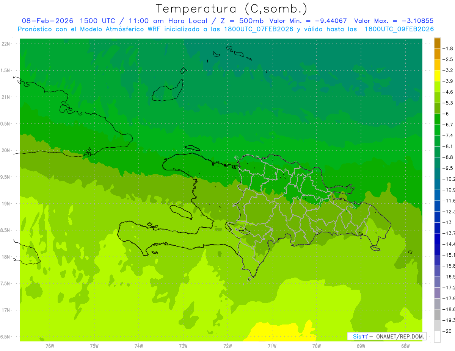The height and width of the screenshot is (351, 455).
Task: Select the '08-Feb-2026' date text
Action: pyautogui.click(x=47, y=21)
